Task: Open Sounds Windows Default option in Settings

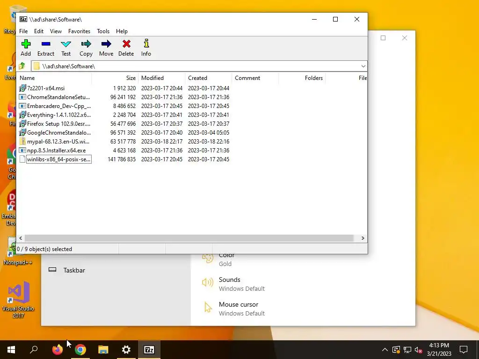Action: click(x=233, y=284)
